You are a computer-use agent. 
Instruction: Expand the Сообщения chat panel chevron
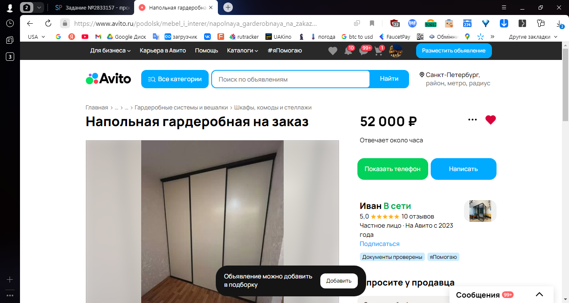[539, 295]
